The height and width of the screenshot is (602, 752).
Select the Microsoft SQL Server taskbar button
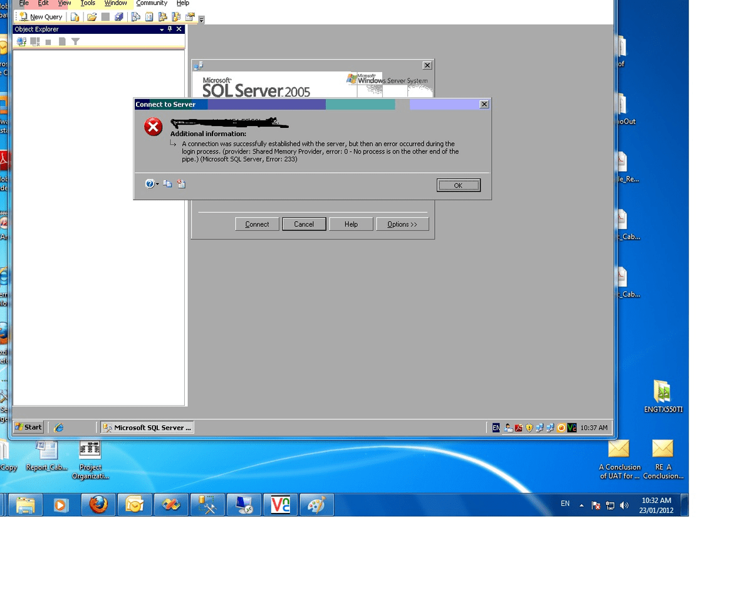[x=147, y=427]
